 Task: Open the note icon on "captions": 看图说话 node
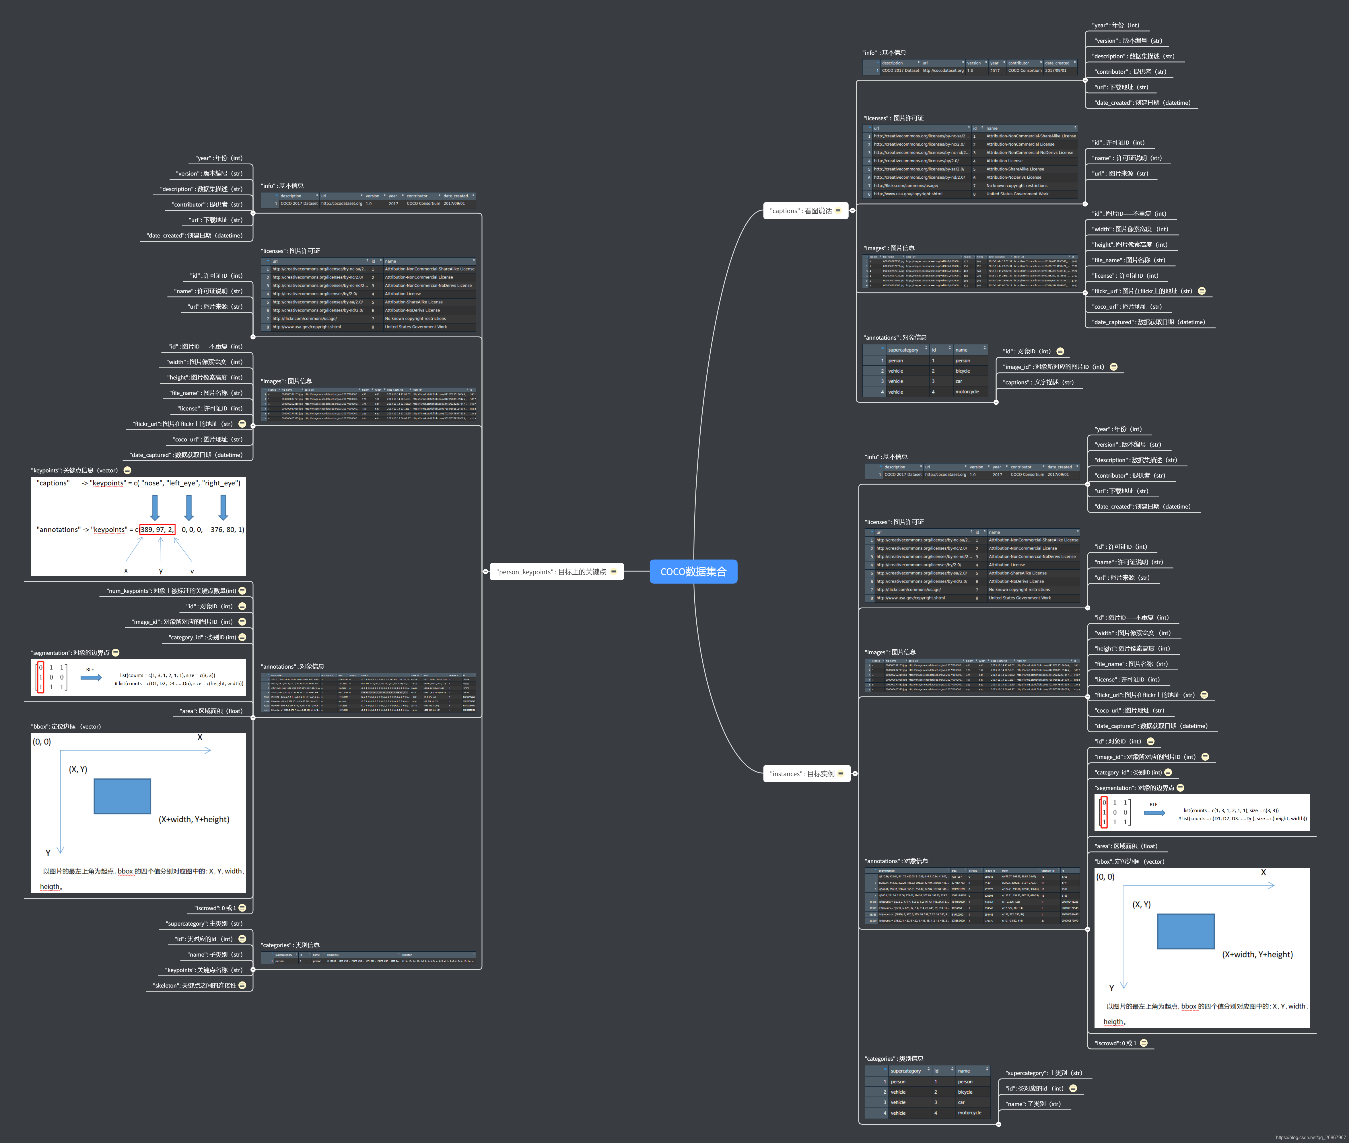pyautogui.click(x=838, y=211)
